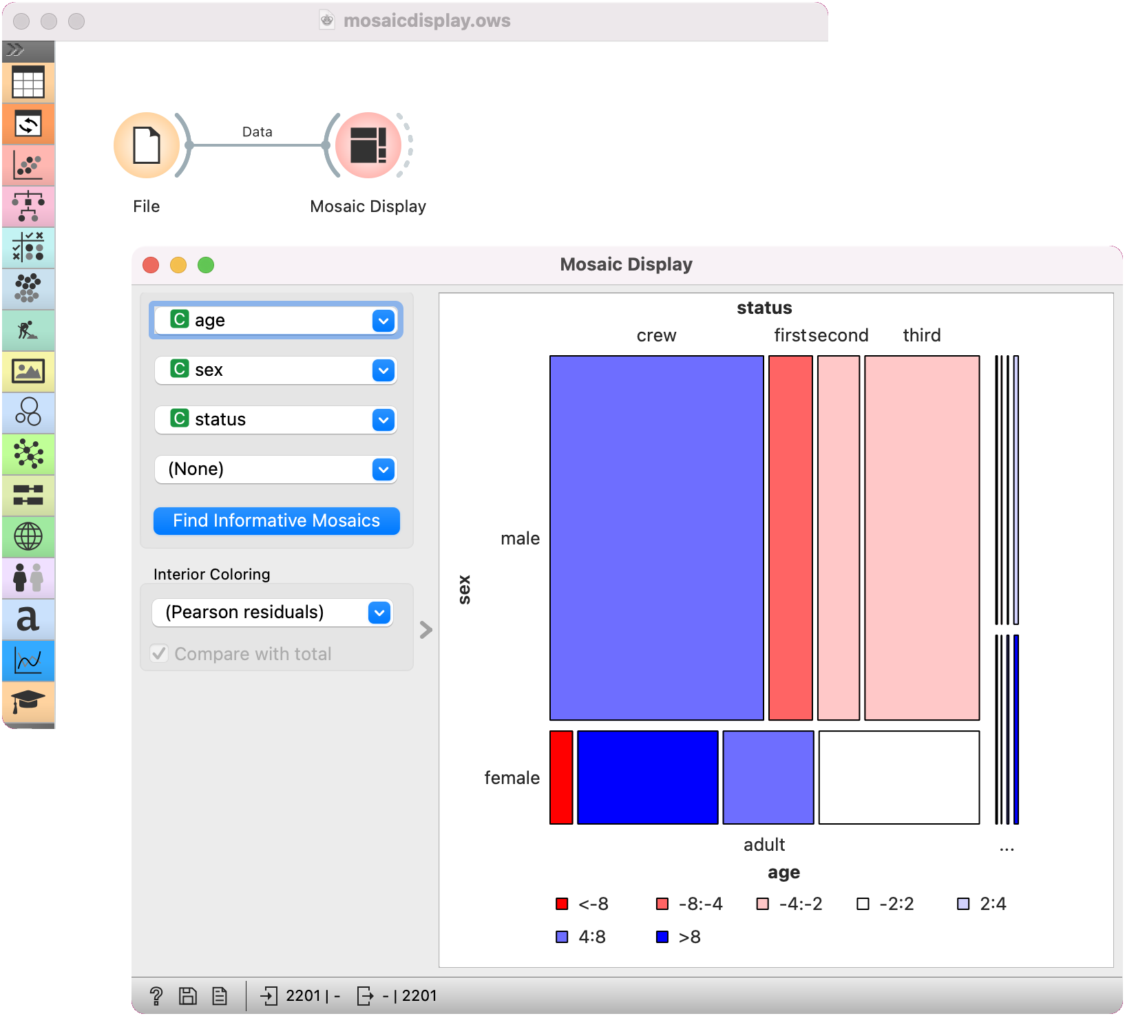Viewport: 1125px width, 1016px height.
Task: Open the black blocks category icon in sidebar
Action: coord(28,496)
